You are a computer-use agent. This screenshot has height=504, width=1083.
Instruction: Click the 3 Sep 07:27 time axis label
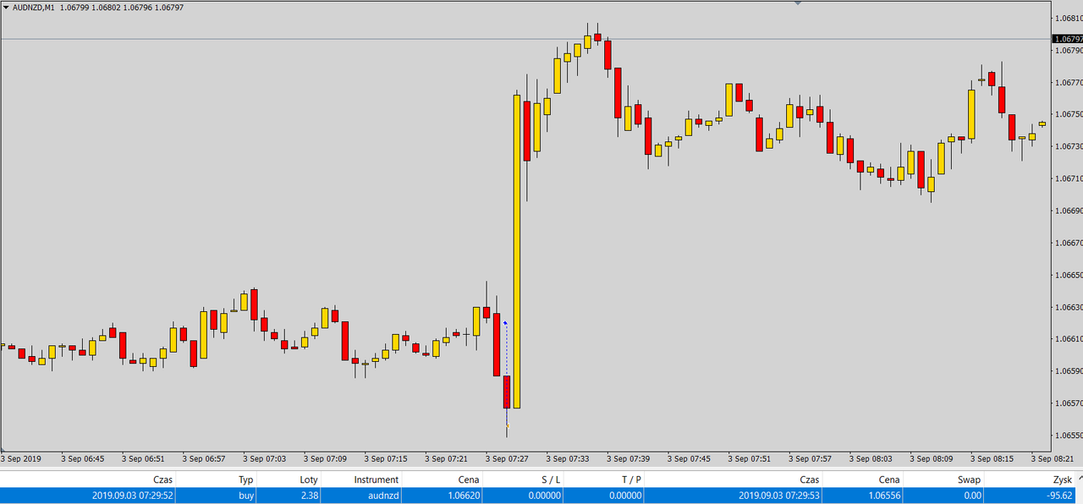(x=508, y=458)
